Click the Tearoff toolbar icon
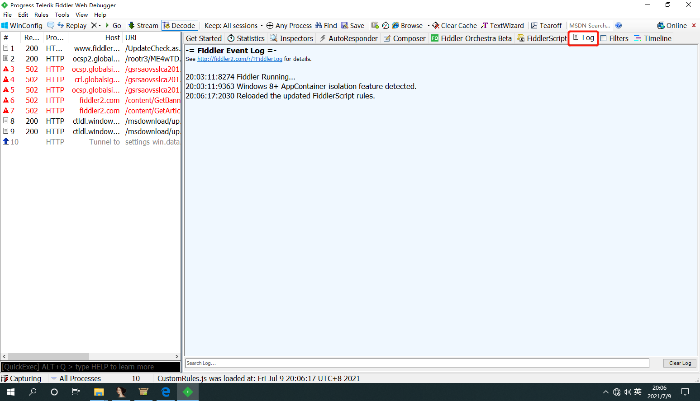The image size is (700, 401). point(534,26)
